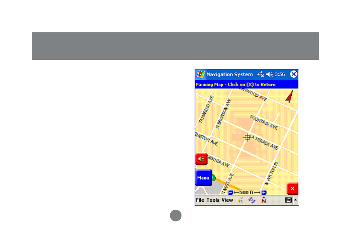Screen dimensions: 351x244
Task: Click the title bar speaker volume icon
Action: tap(270, 74)
